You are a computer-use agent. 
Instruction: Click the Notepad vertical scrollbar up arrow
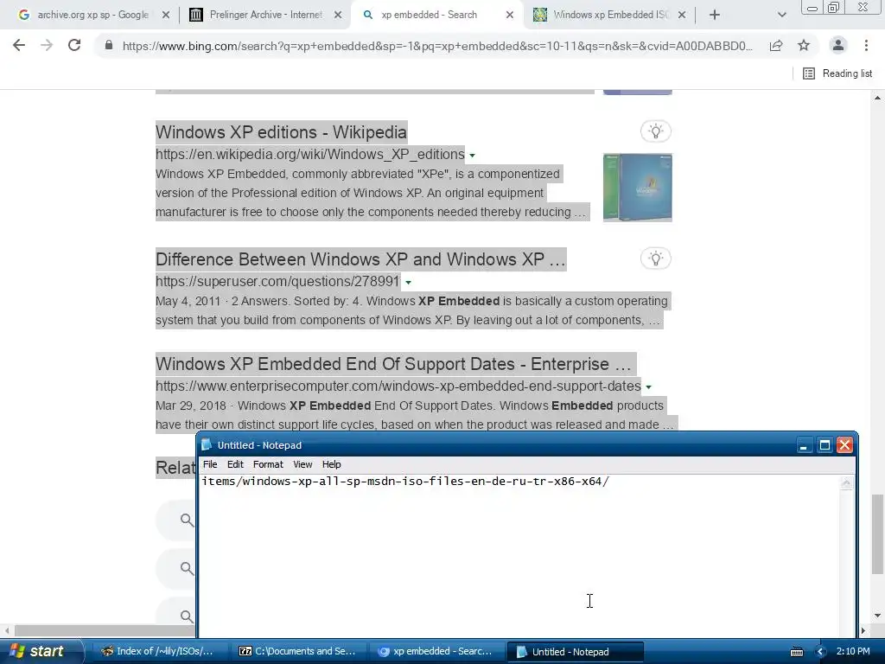tap(846, 482)
